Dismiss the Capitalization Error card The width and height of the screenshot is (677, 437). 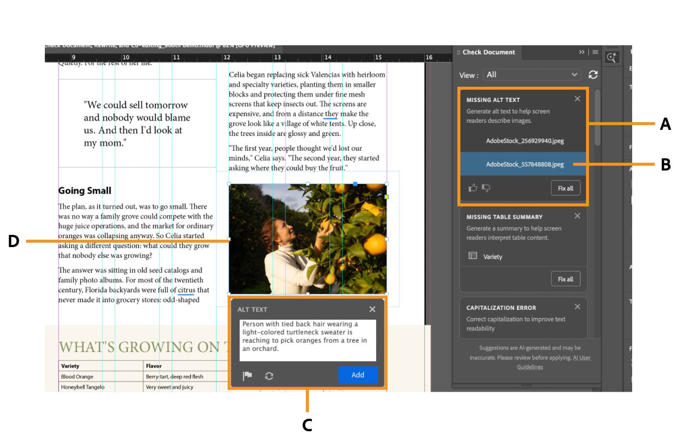tap(577, 307)
